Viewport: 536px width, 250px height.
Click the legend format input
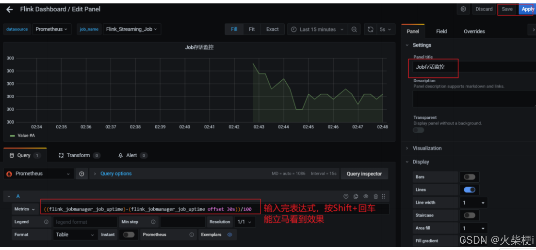click(x=85, y=222)
